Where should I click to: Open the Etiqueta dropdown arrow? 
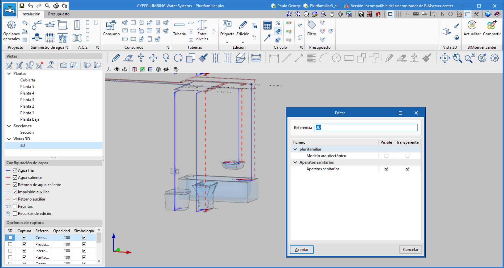pos(227,42)
